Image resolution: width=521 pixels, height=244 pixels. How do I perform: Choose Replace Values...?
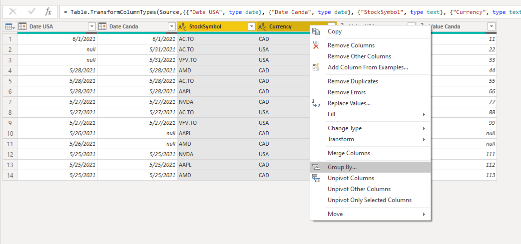coord(370,103)
